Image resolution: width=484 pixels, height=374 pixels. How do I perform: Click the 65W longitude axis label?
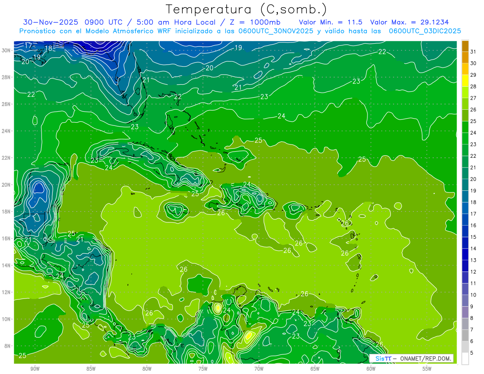[315, 369]
